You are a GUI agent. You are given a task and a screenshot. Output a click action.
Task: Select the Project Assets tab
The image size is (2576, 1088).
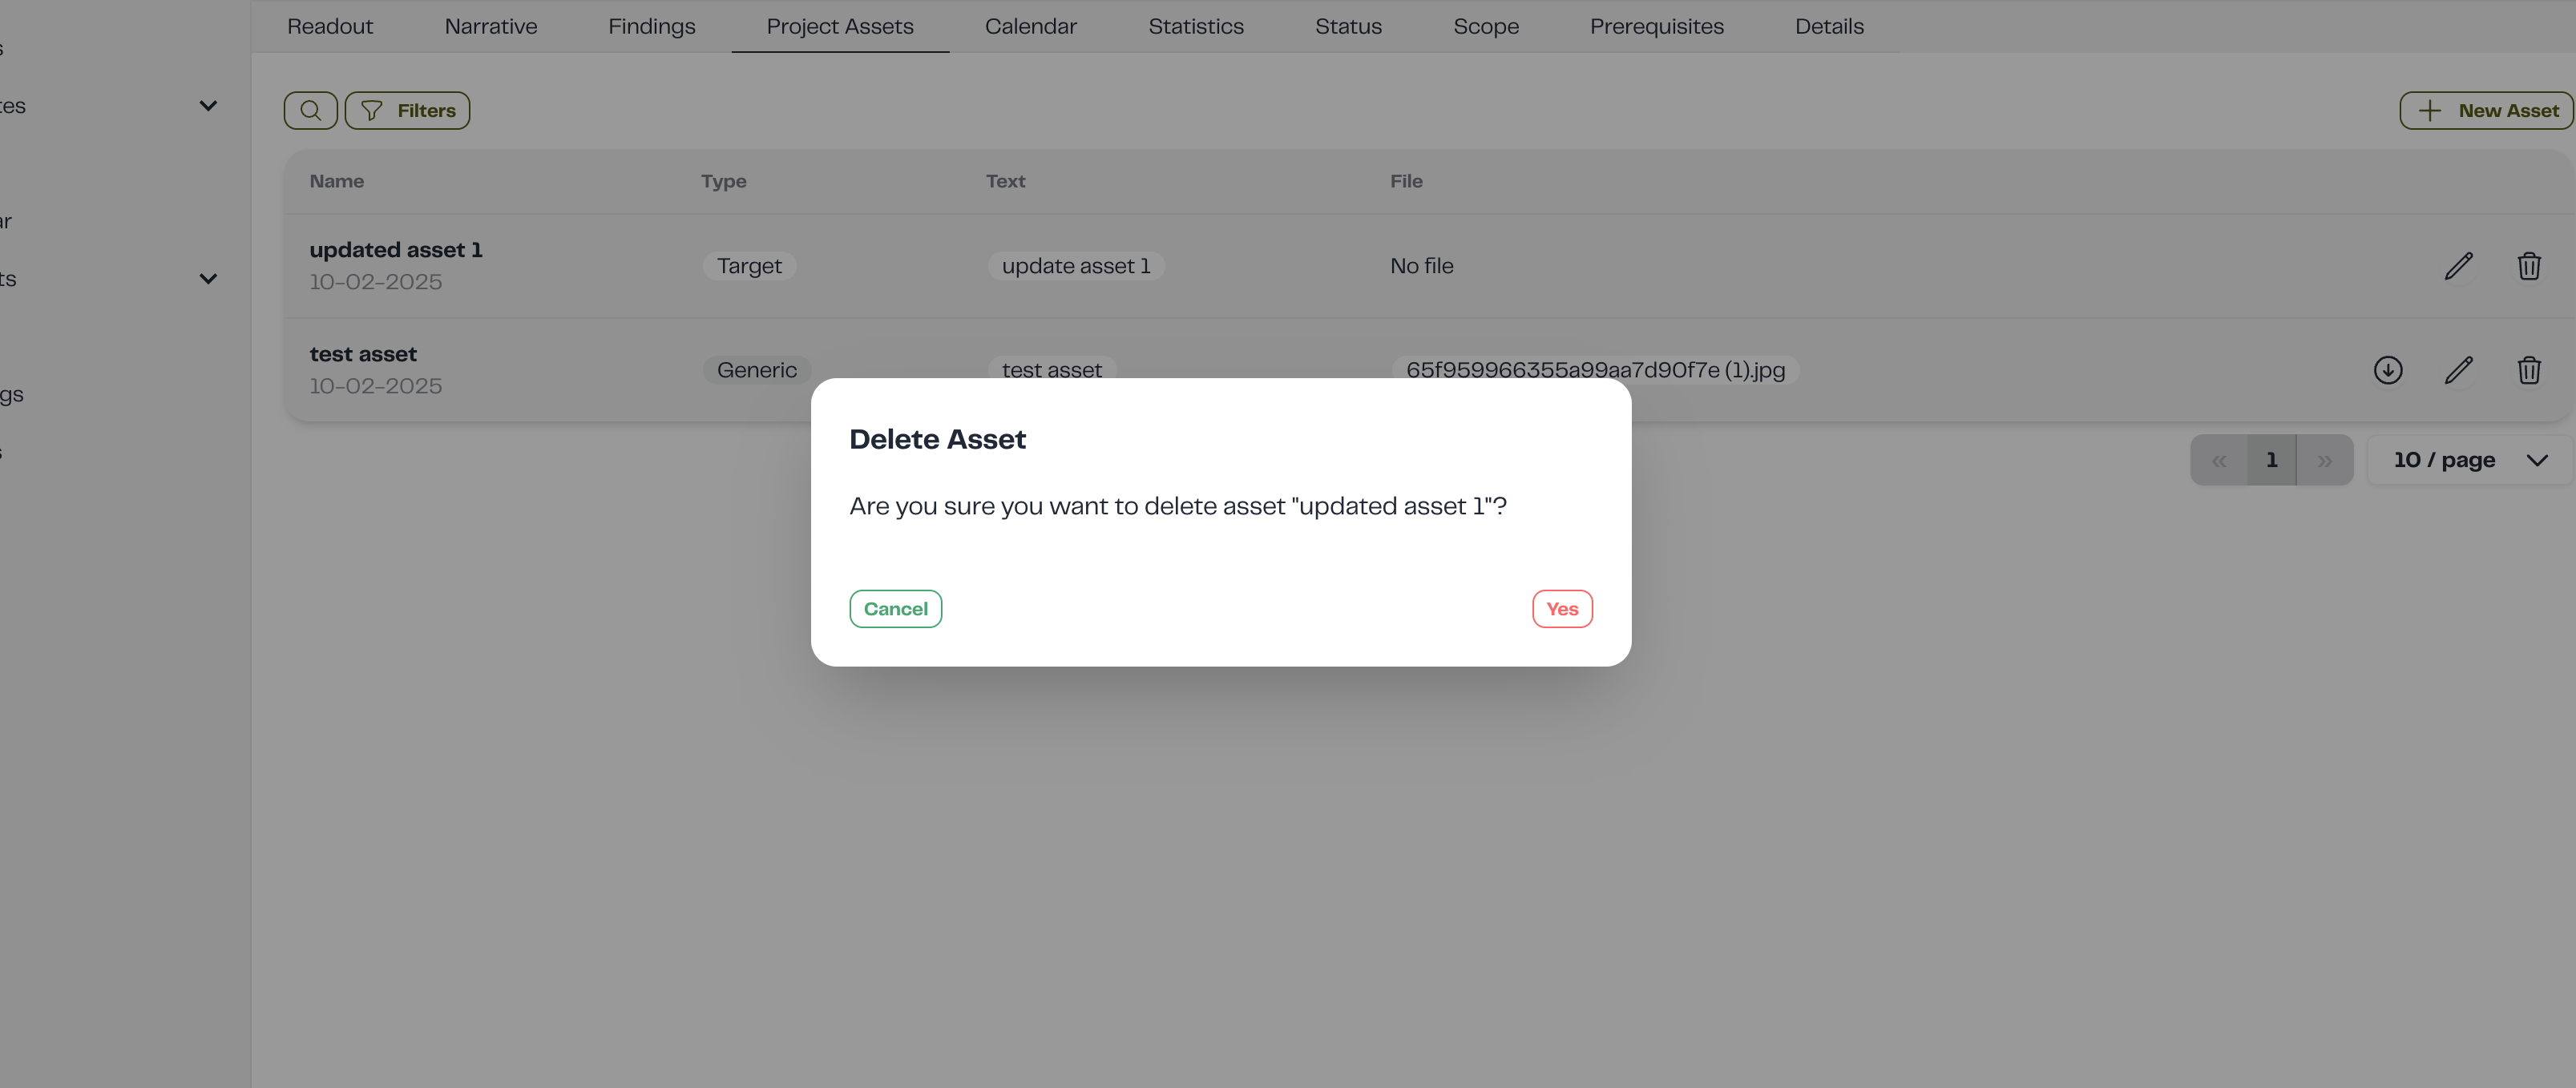tap(840, 26)
